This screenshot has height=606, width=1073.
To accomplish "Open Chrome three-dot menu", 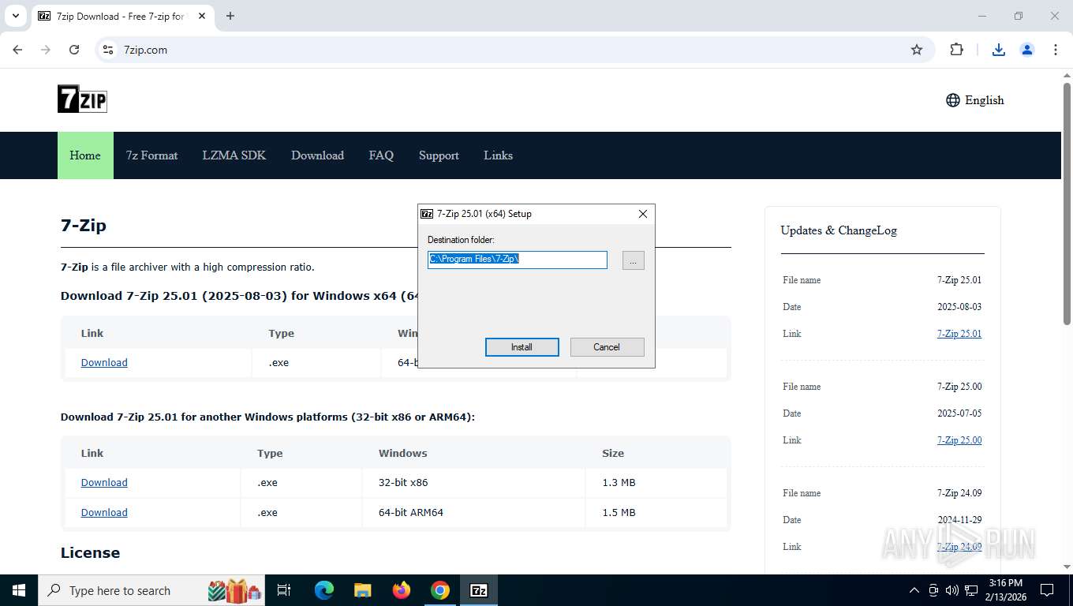I will 1056,50.
